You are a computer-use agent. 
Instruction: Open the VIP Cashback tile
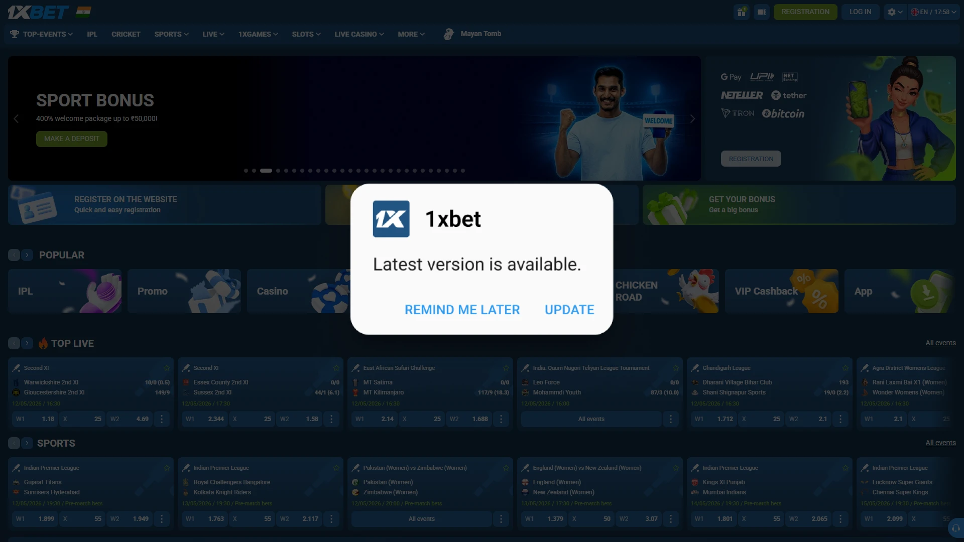tap(782, 291)
